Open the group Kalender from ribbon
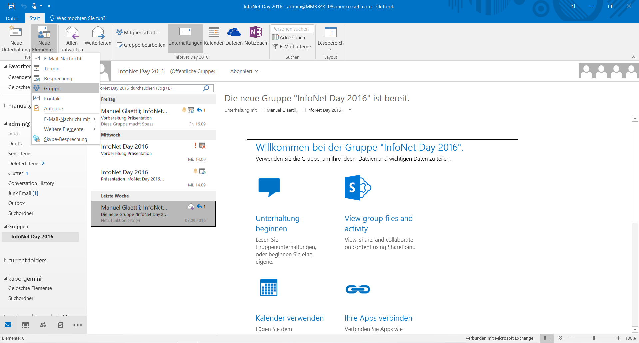 click(x=214, y=36)
